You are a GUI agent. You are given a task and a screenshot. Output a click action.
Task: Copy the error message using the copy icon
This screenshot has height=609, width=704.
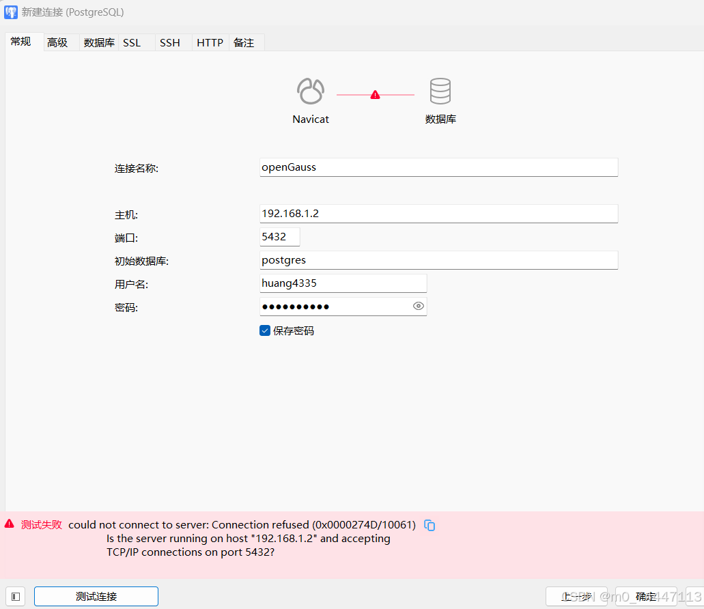430,525
